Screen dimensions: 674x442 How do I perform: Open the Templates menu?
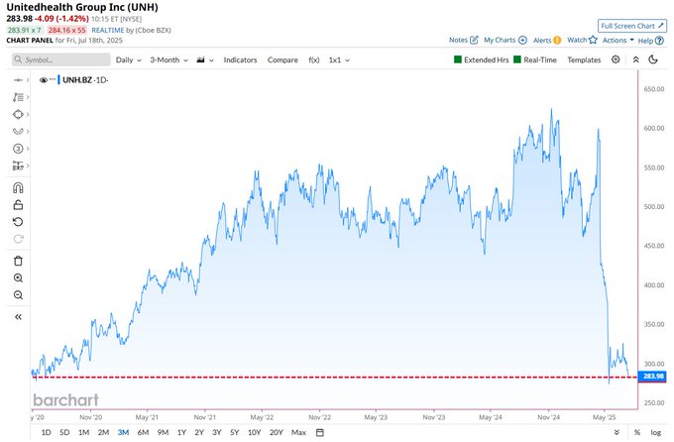(584, 59)
